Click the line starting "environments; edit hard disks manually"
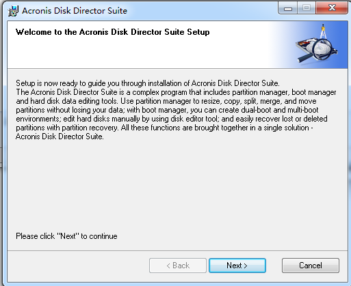This screenshot has height=286, width=351. (172, 119)
